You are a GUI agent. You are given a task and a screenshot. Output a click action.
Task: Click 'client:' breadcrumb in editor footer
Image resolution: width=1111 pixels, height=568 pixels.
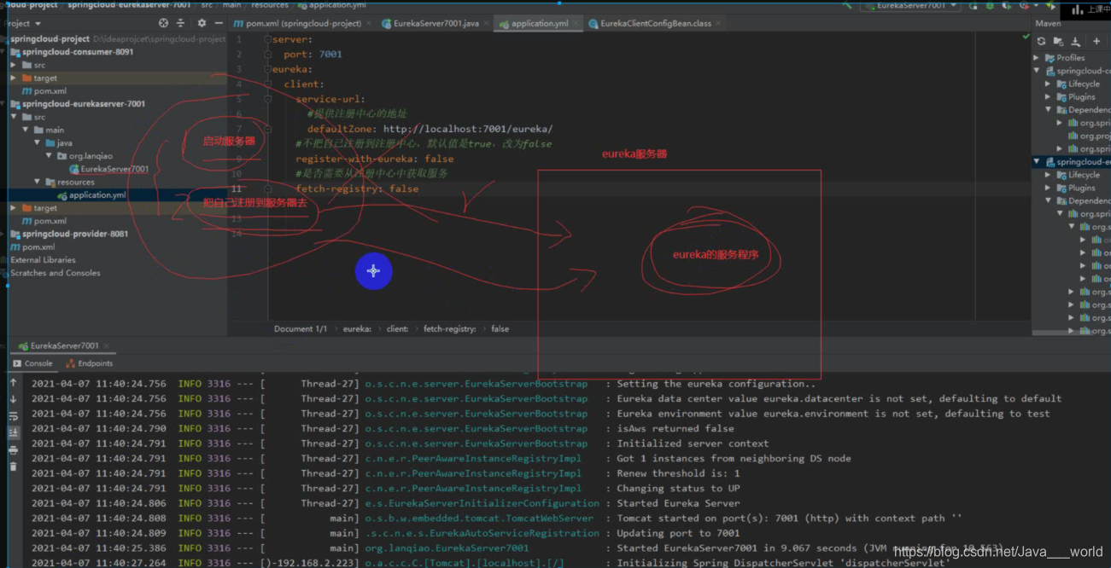397,328
